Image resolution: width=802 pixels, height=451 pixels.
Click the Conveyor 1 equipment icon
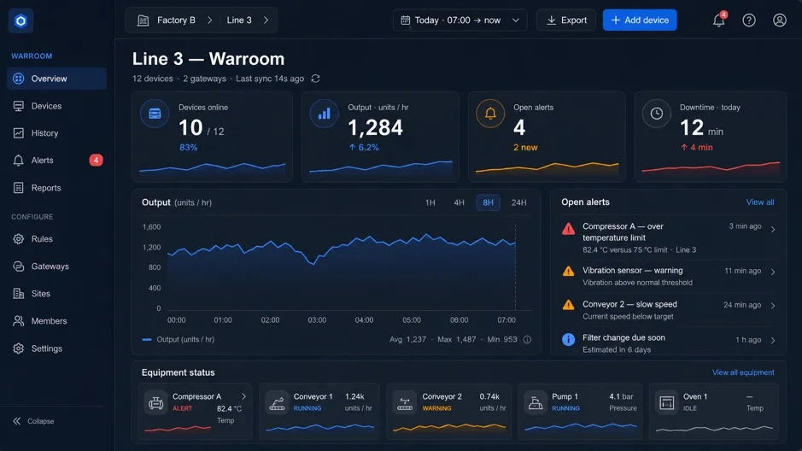click(277, 403)
